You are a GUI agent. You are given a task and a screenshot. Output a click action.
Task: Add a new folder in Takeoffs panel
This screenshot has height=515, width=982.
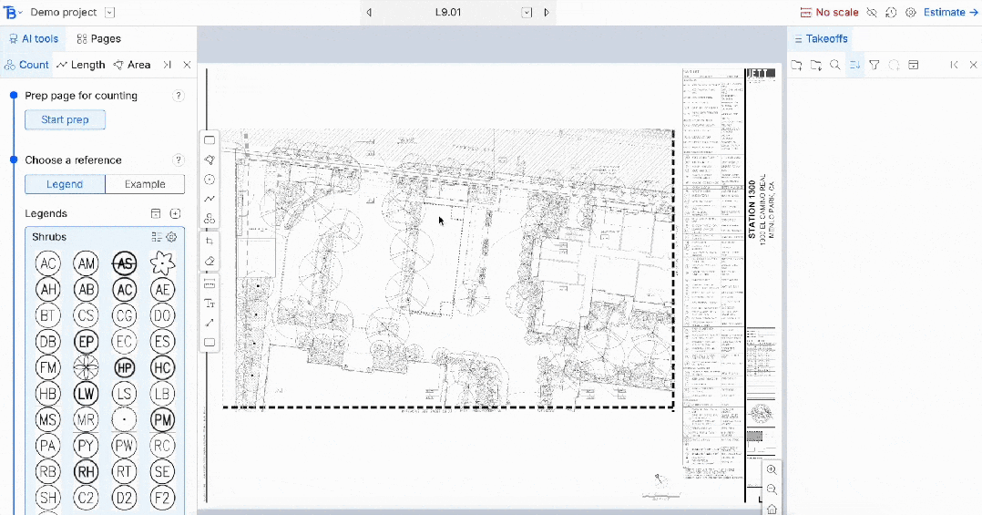[x=796, y=65]
